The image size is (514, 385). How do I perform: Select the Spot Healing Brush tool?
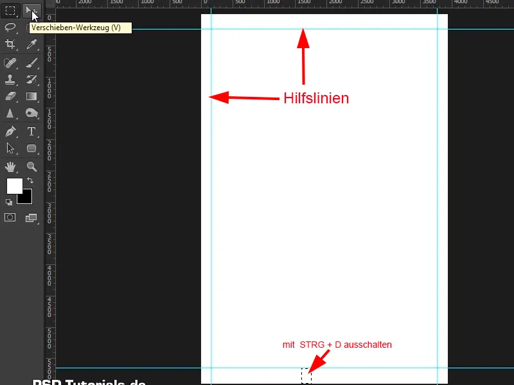coord(10,62)
